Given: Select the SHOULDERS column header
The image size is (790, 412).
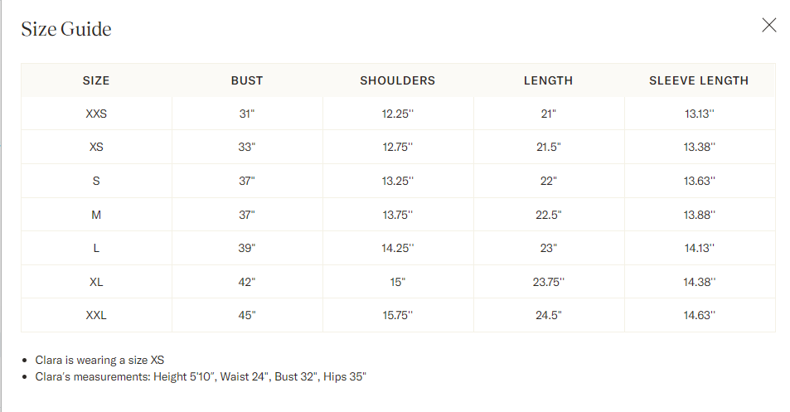Looking at the screenshot, I should tap(398, 80).
